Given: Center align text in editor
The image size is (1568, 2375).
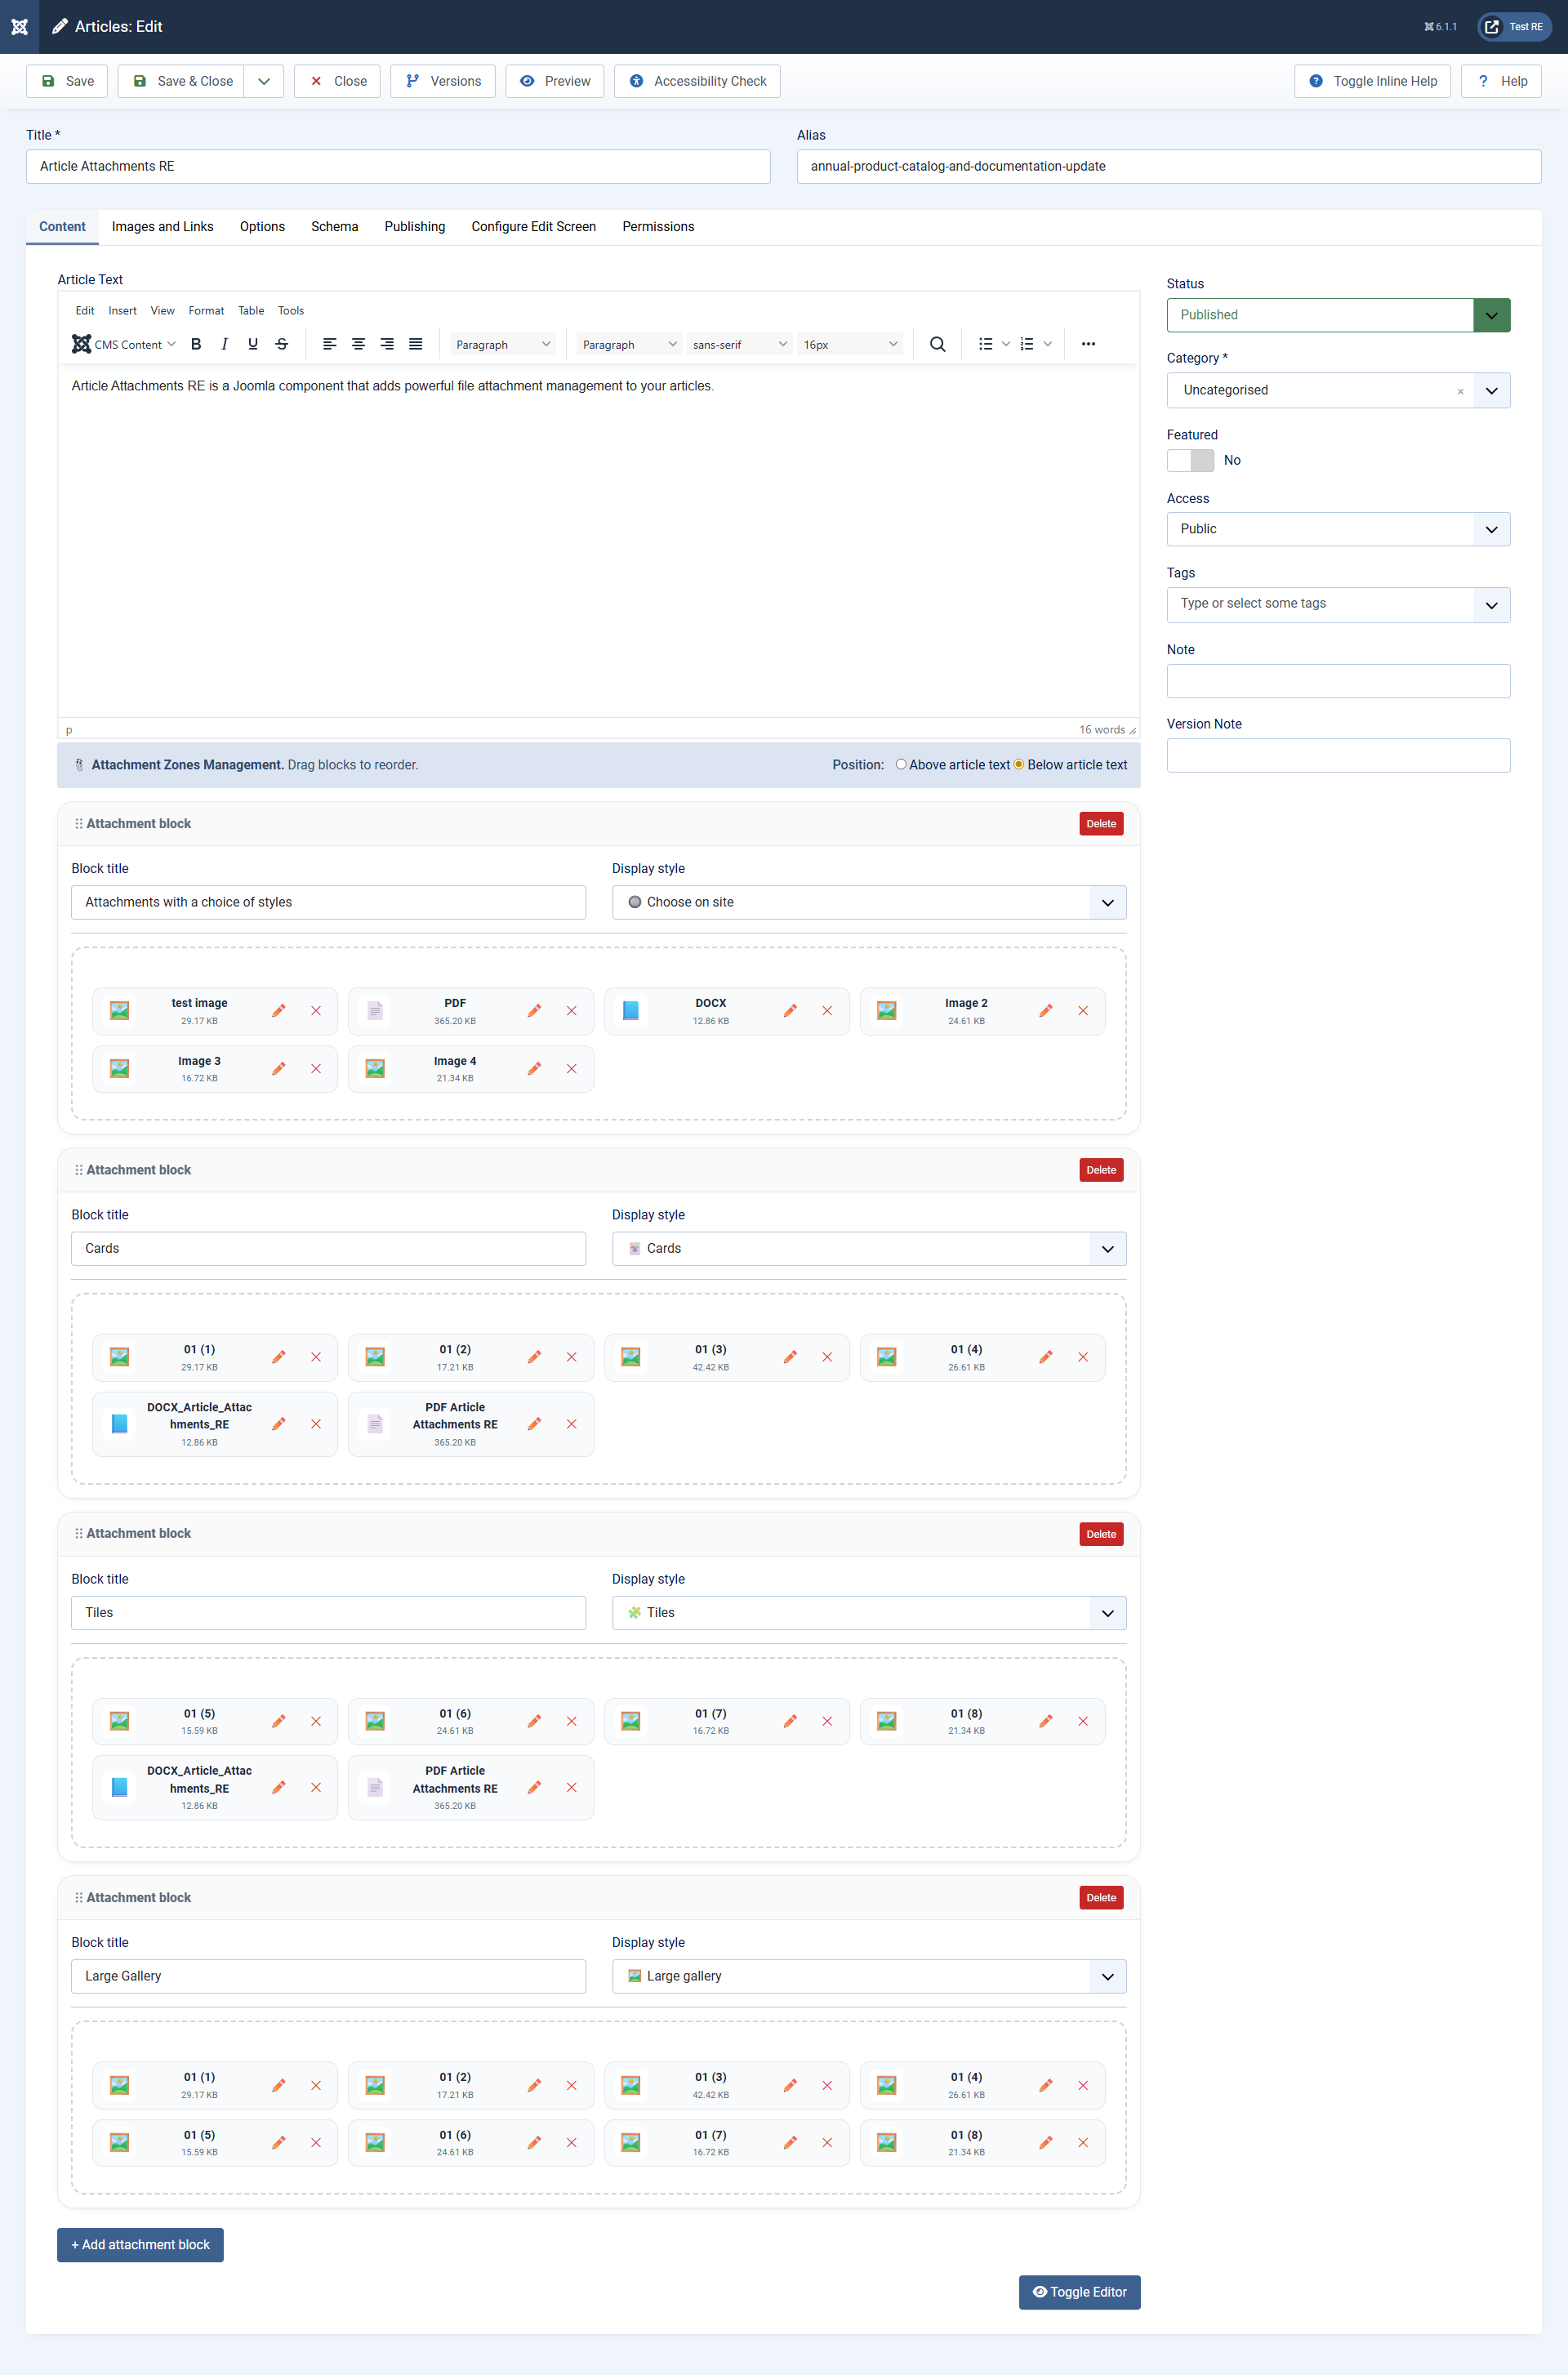Looking at the screenshot, I should point(358,344).
